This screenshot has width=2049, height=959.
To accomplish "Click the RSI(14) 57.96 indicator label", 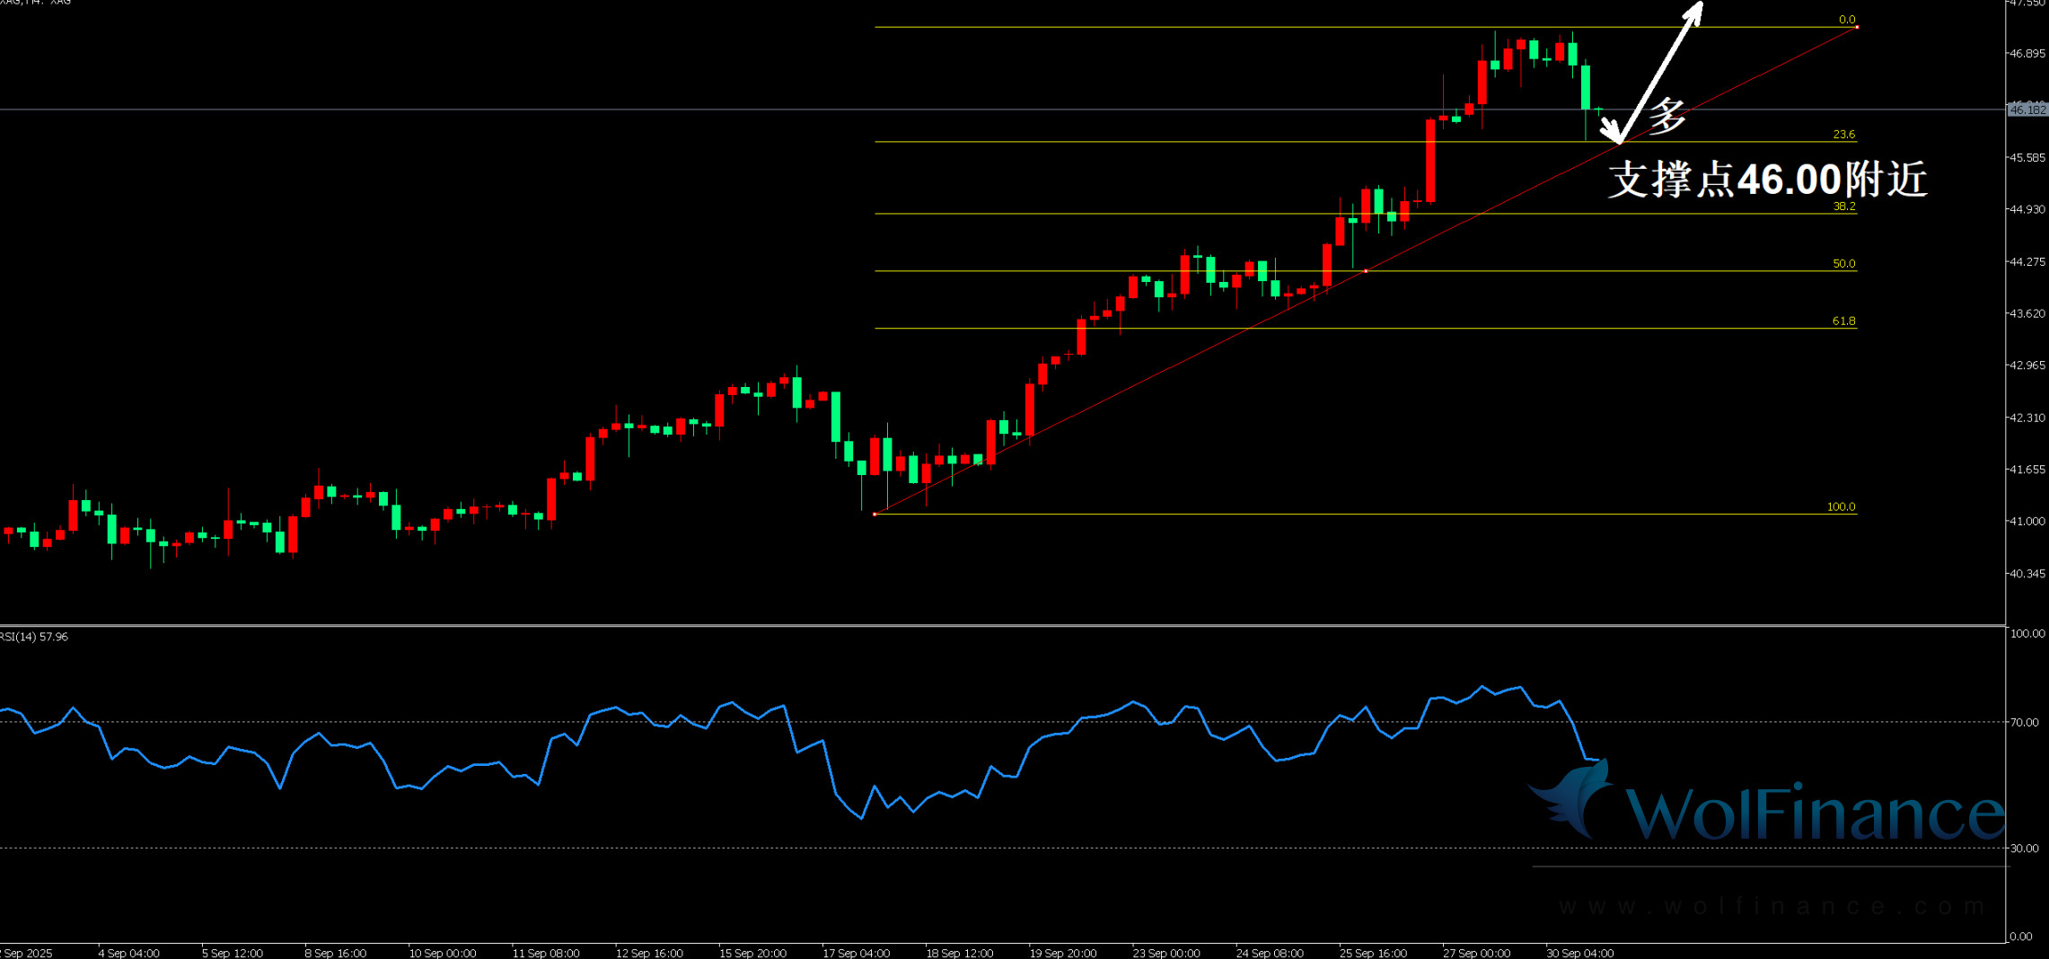I will coord(34,637).
